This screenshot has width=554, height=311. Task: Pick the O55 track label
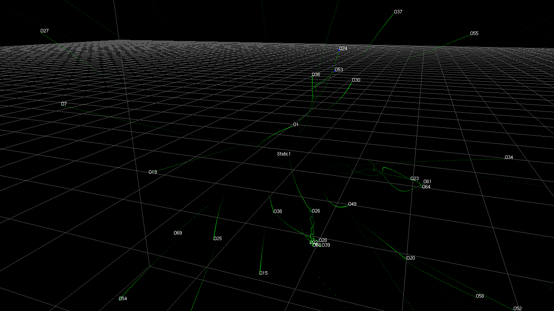coord(474,34)
